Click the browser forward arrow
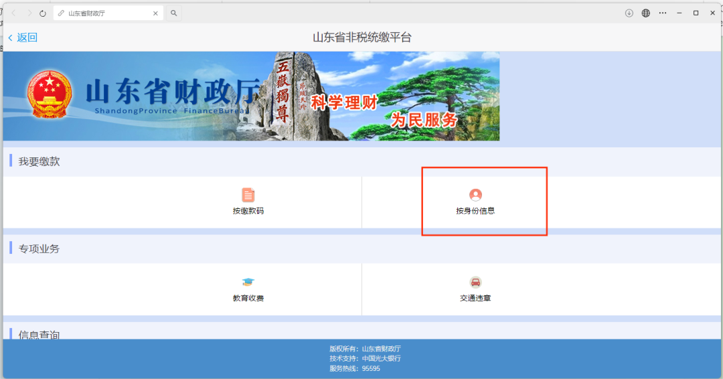 pyautogui.click(x=29, y=13)
